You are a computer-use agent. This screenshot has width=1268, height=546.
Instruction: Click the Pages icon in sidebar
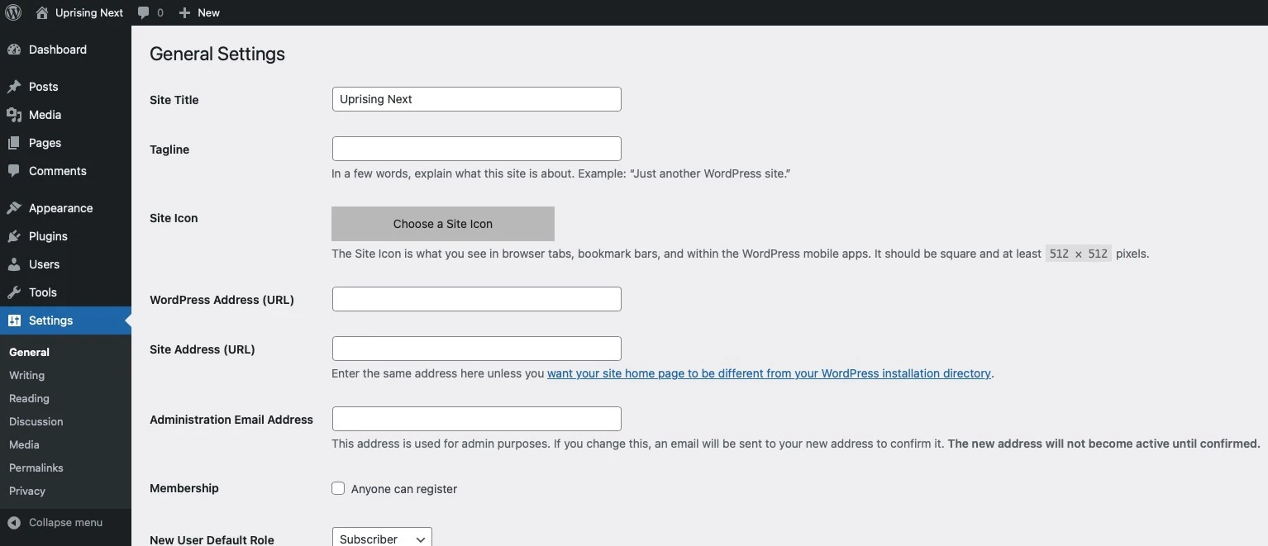tap(14, 143)
